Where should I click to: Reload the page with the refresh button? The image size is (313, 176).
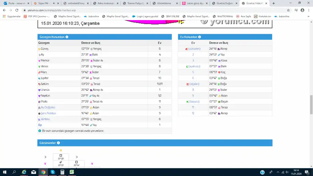click(x=18, y=10)
